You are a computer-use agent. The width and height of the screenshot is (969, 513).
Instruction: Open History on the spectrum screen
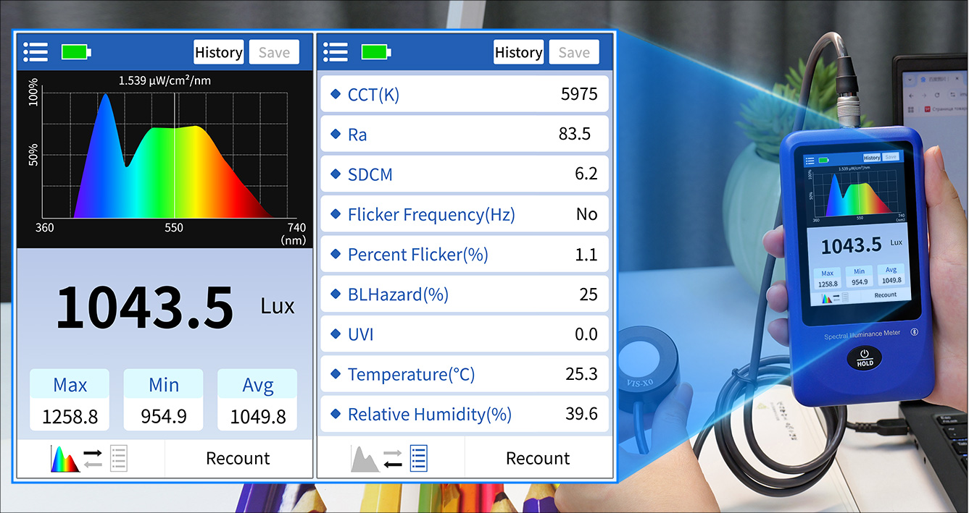click(218, 52)
